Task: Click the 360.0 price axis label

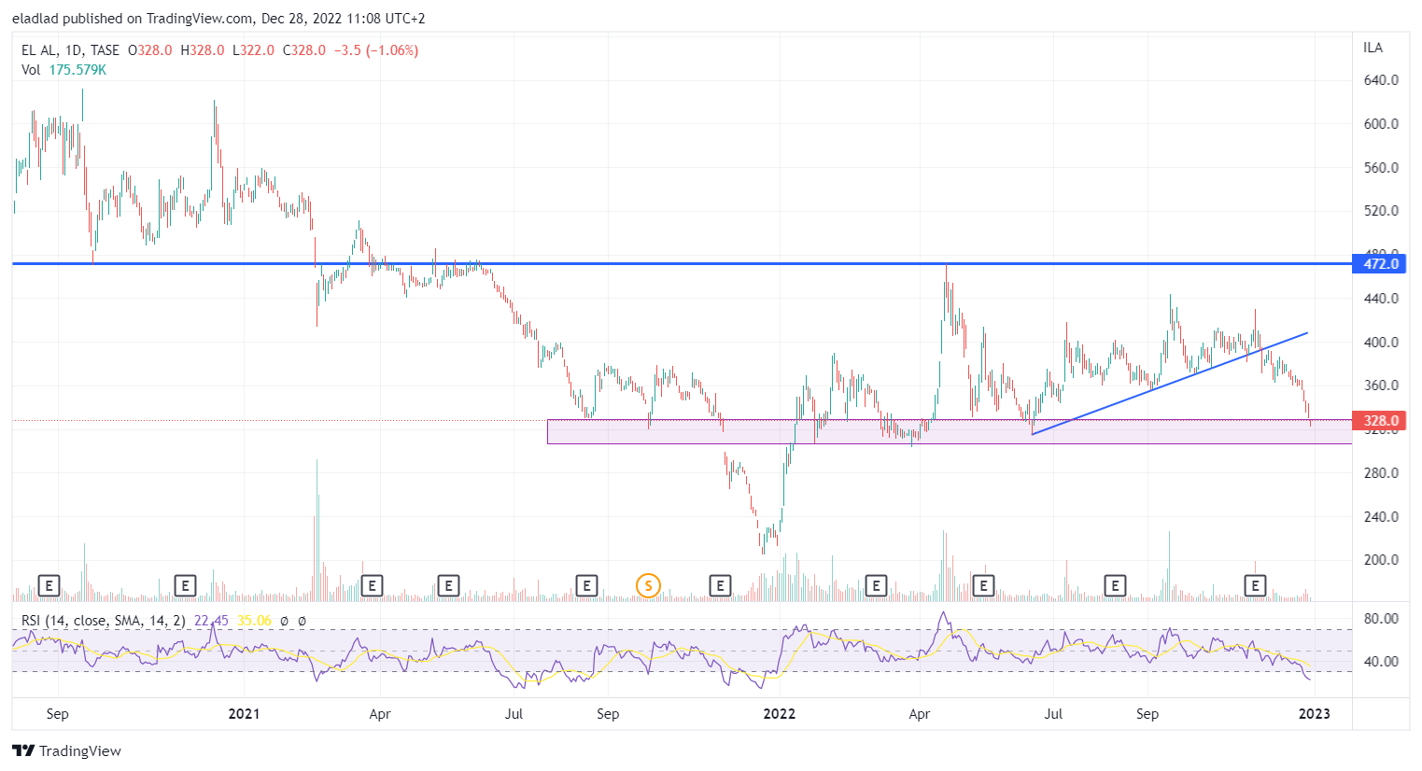Action: point(1381,385)
